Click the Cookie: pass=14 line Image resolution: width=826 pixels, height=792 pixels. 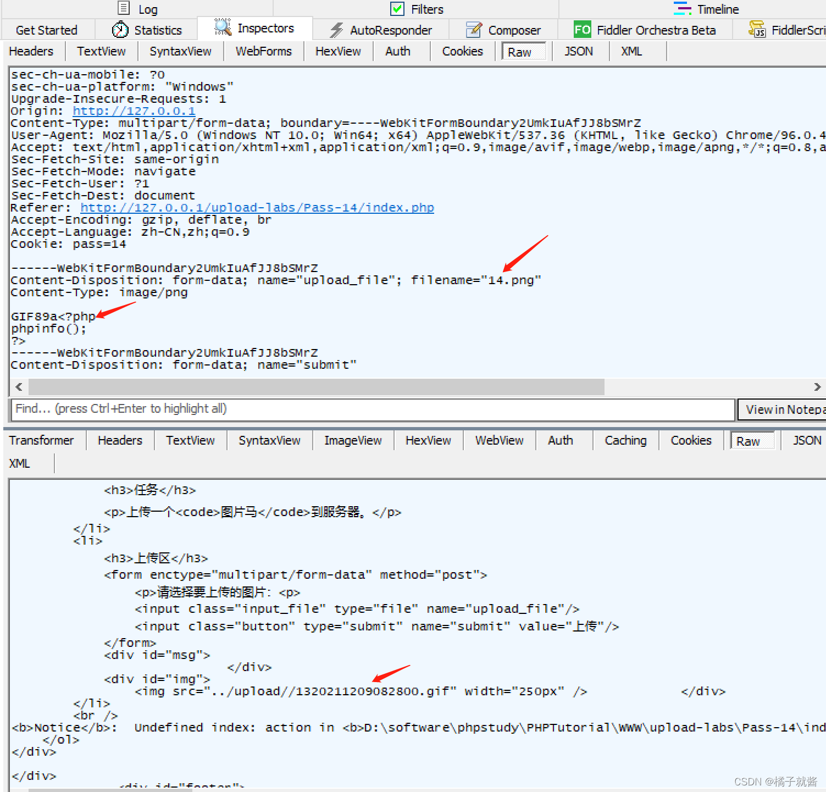click(69, 244)
